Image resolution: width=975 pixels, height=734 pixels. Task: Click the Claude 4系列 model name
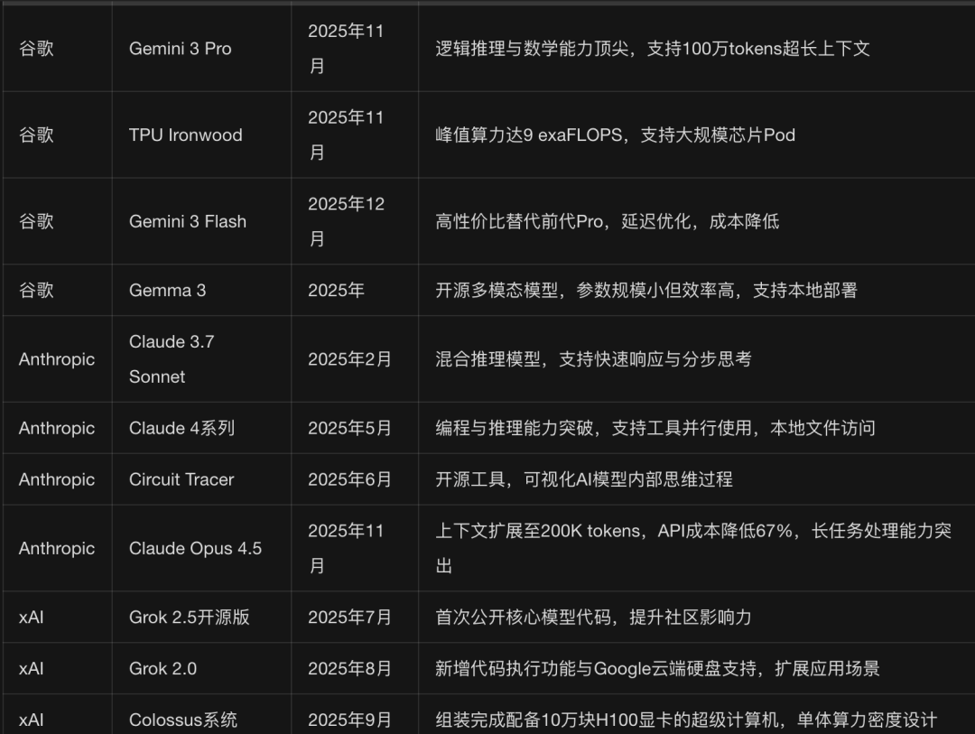[178, 427]
